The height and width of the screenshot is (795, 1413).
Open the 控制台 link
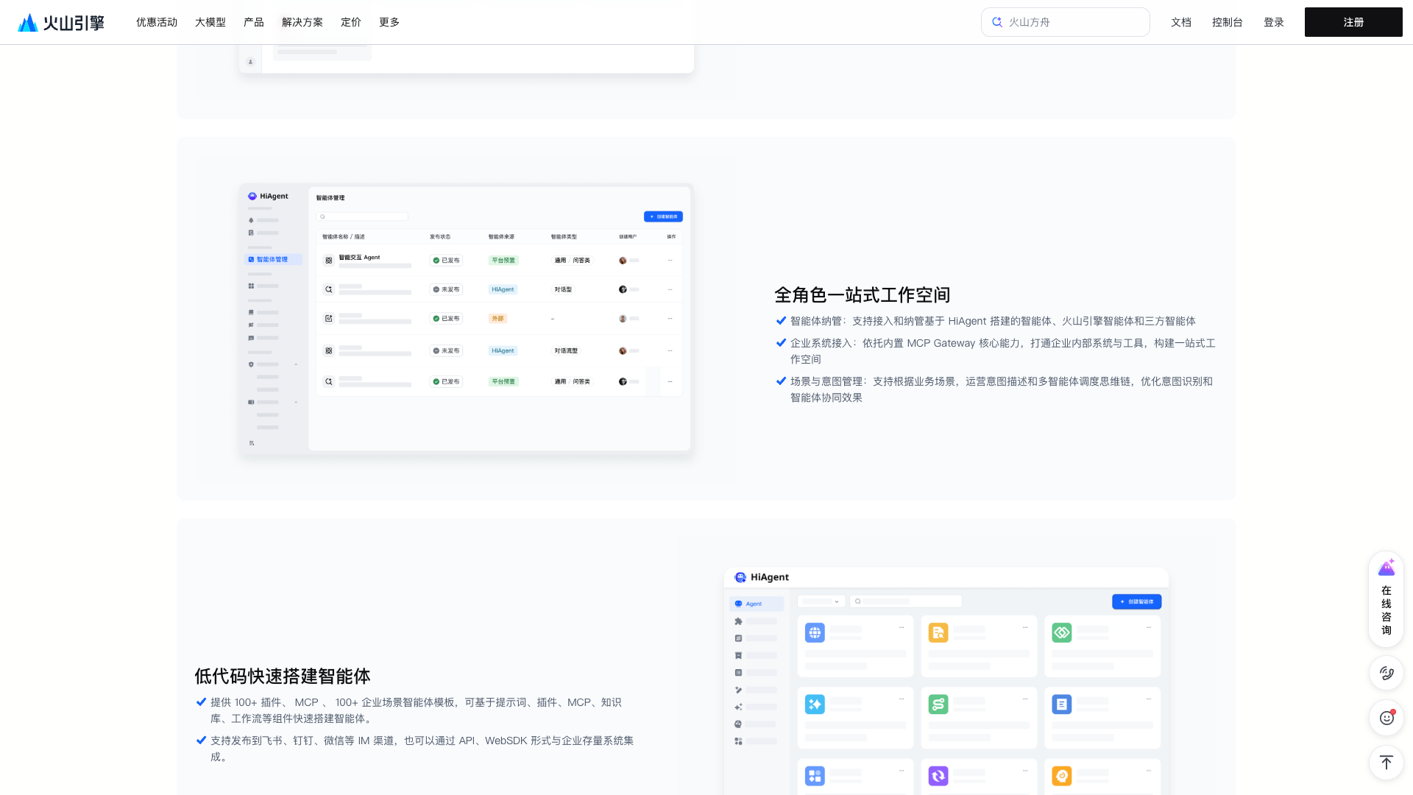pyautogui.click(x=1228, y=22)
